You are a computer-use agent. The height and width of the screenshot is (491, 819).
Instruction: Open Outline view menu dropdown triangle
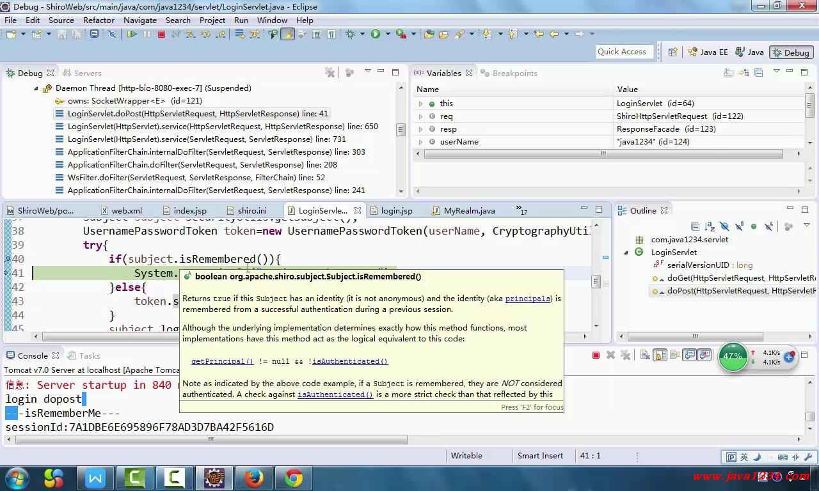click(807, 225)
